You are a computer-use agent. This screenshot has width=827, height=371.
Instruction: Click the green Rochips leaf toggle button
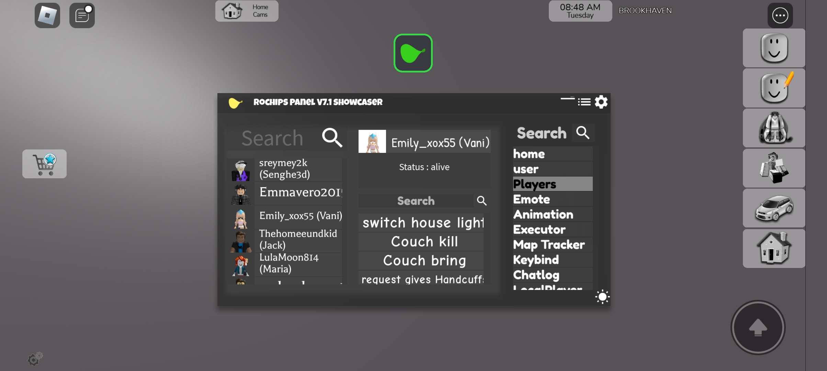(413, 53)
